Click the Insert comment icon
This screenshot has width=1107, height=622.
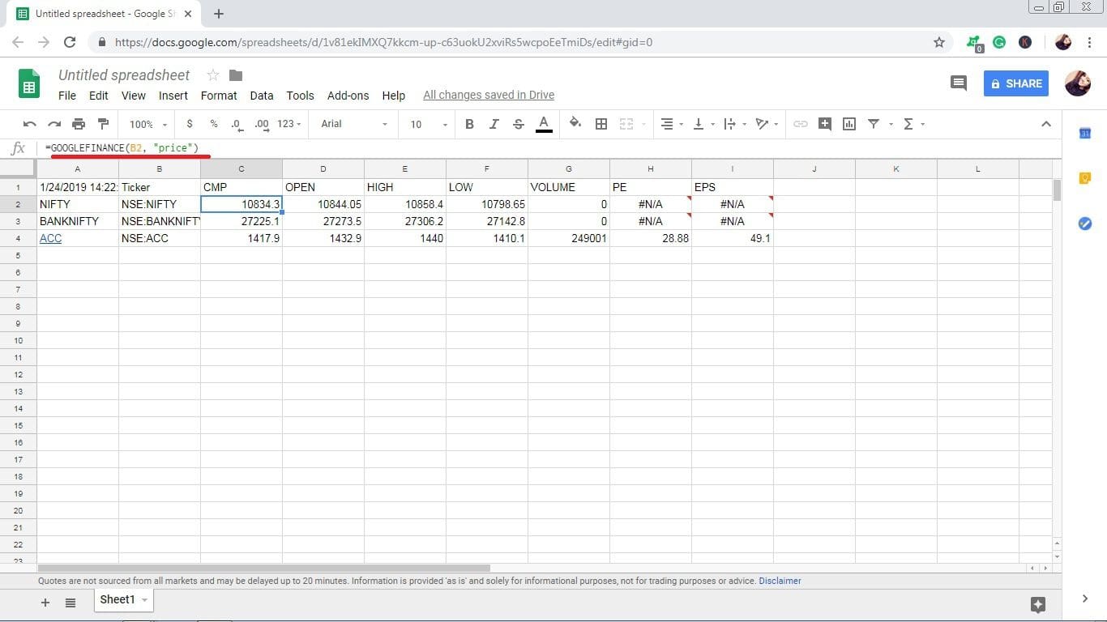pos(825,124)
